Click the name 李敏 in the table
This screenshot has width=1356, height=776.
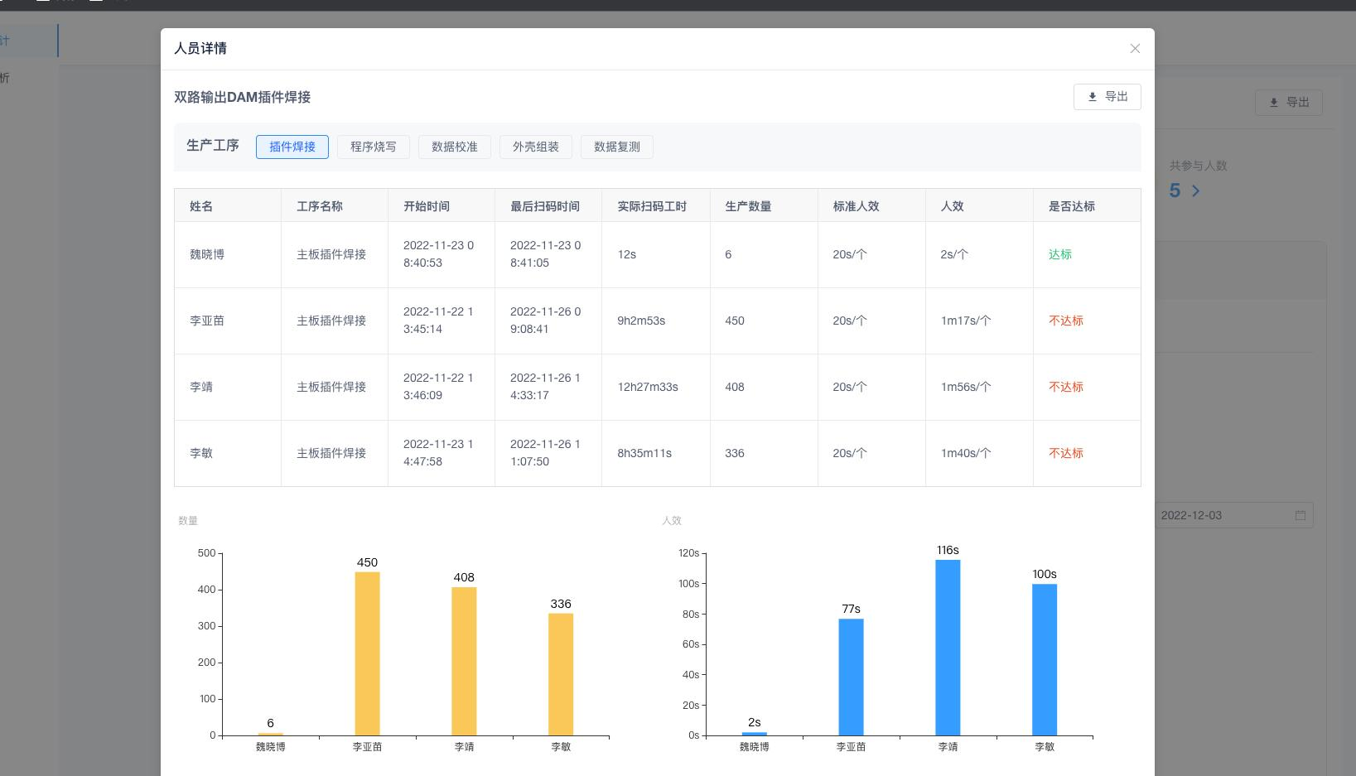[201, 453]
